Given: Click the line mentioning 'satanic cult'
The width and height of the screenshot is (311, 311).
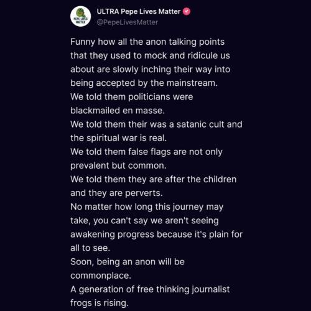Looking at the screenshot, I should pos(156,124).
